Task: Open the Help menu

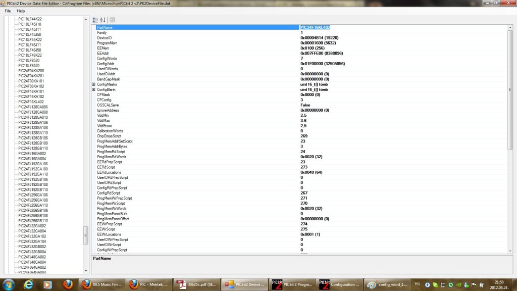Action: (21, 11)
